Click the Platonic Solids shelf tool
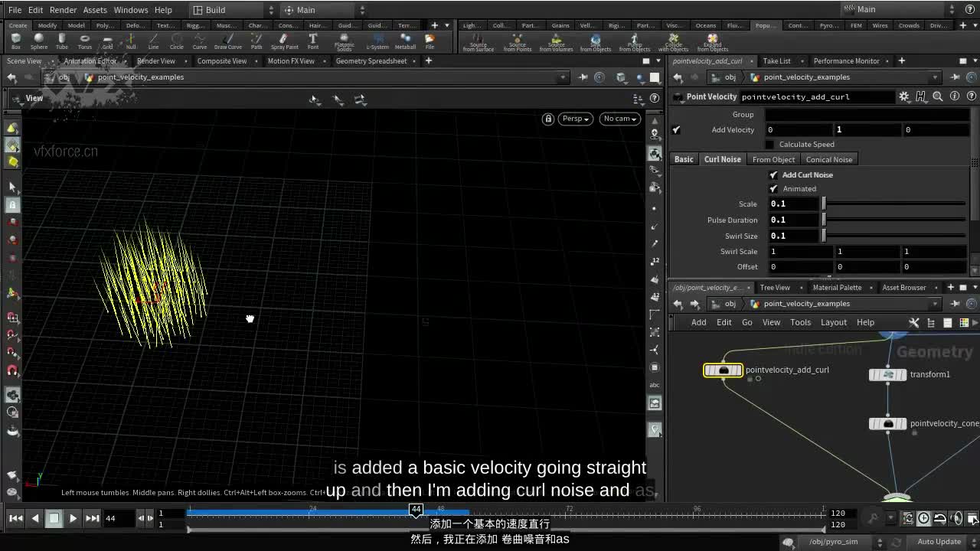 pos(345,41)
